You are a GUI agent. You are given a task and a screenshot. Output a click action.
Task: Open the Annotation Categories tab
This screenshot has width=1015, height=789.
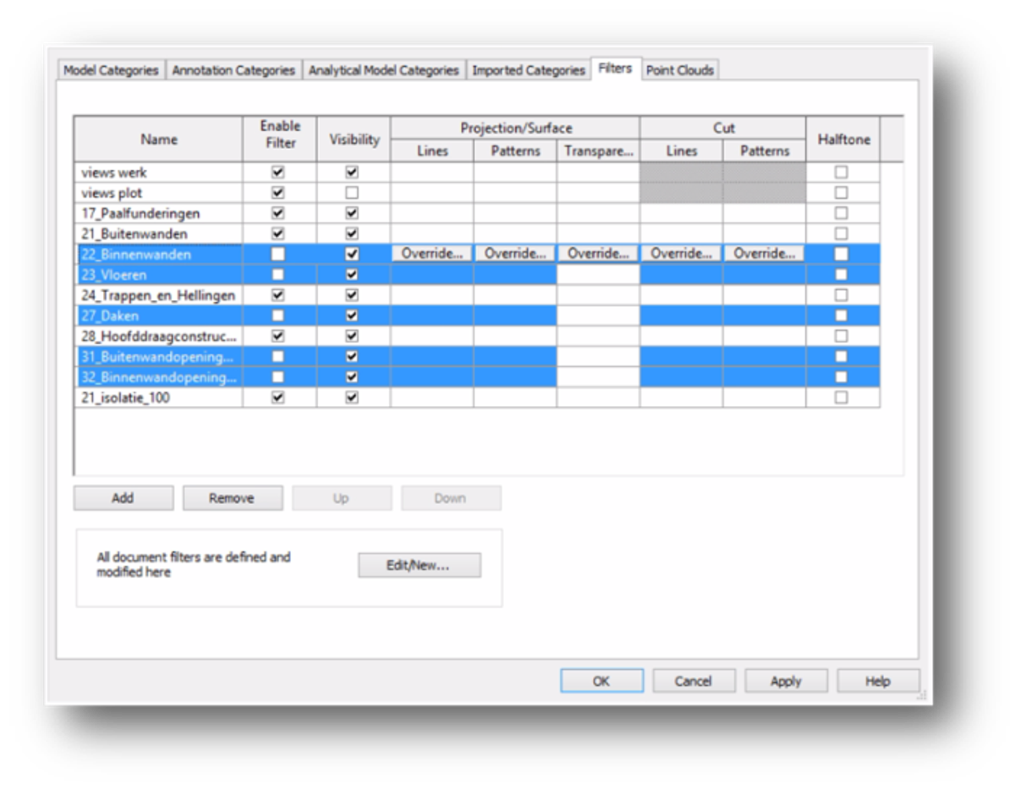tap(233, 70)
